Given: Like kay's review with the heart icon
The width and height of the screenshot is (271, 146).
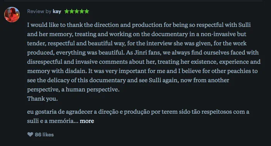Looking at the screenshot, I should click(x=30, y=134).
